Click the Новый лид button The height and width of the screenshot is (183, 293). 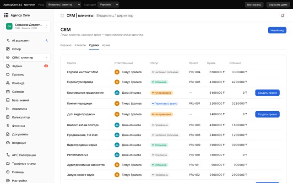(277, 30)
